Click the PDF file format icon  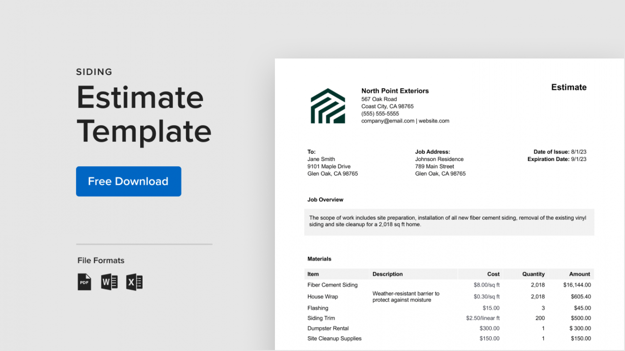tap(84, 282)
